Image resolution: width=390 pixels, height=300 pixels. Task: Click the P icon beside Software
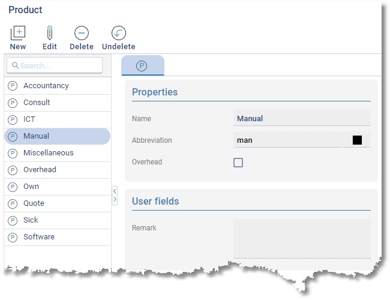(13, 237)
